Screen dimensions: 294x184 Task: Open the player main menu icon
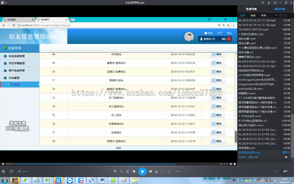point(3,3)
